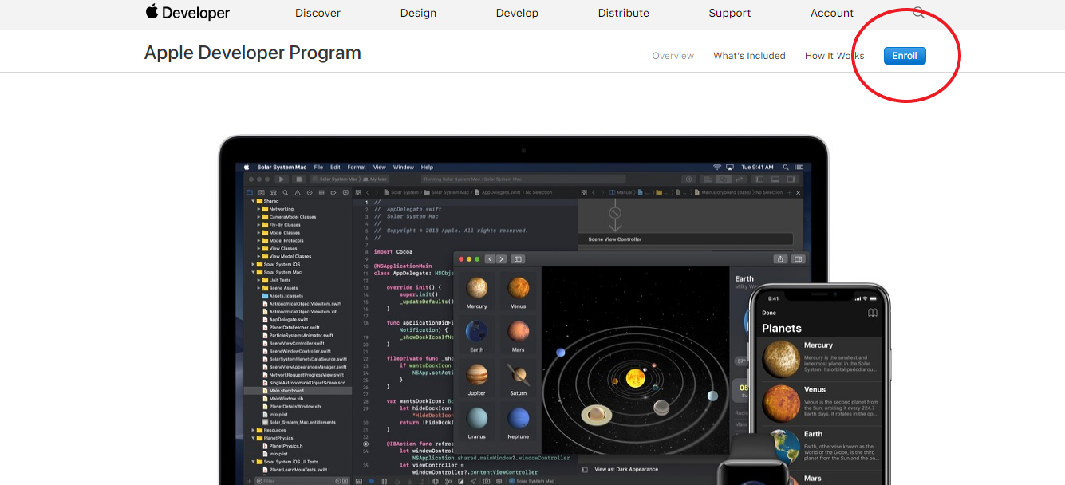Screen dimensions: 1065x485
Task: Expand the Fly-By Classes folder
Action: point(258,225)
